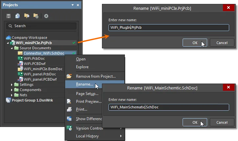Select Project Group 1.DsnWrk entry
The image size is (238, 141).
pyautogui.click(x=32, y=100)
